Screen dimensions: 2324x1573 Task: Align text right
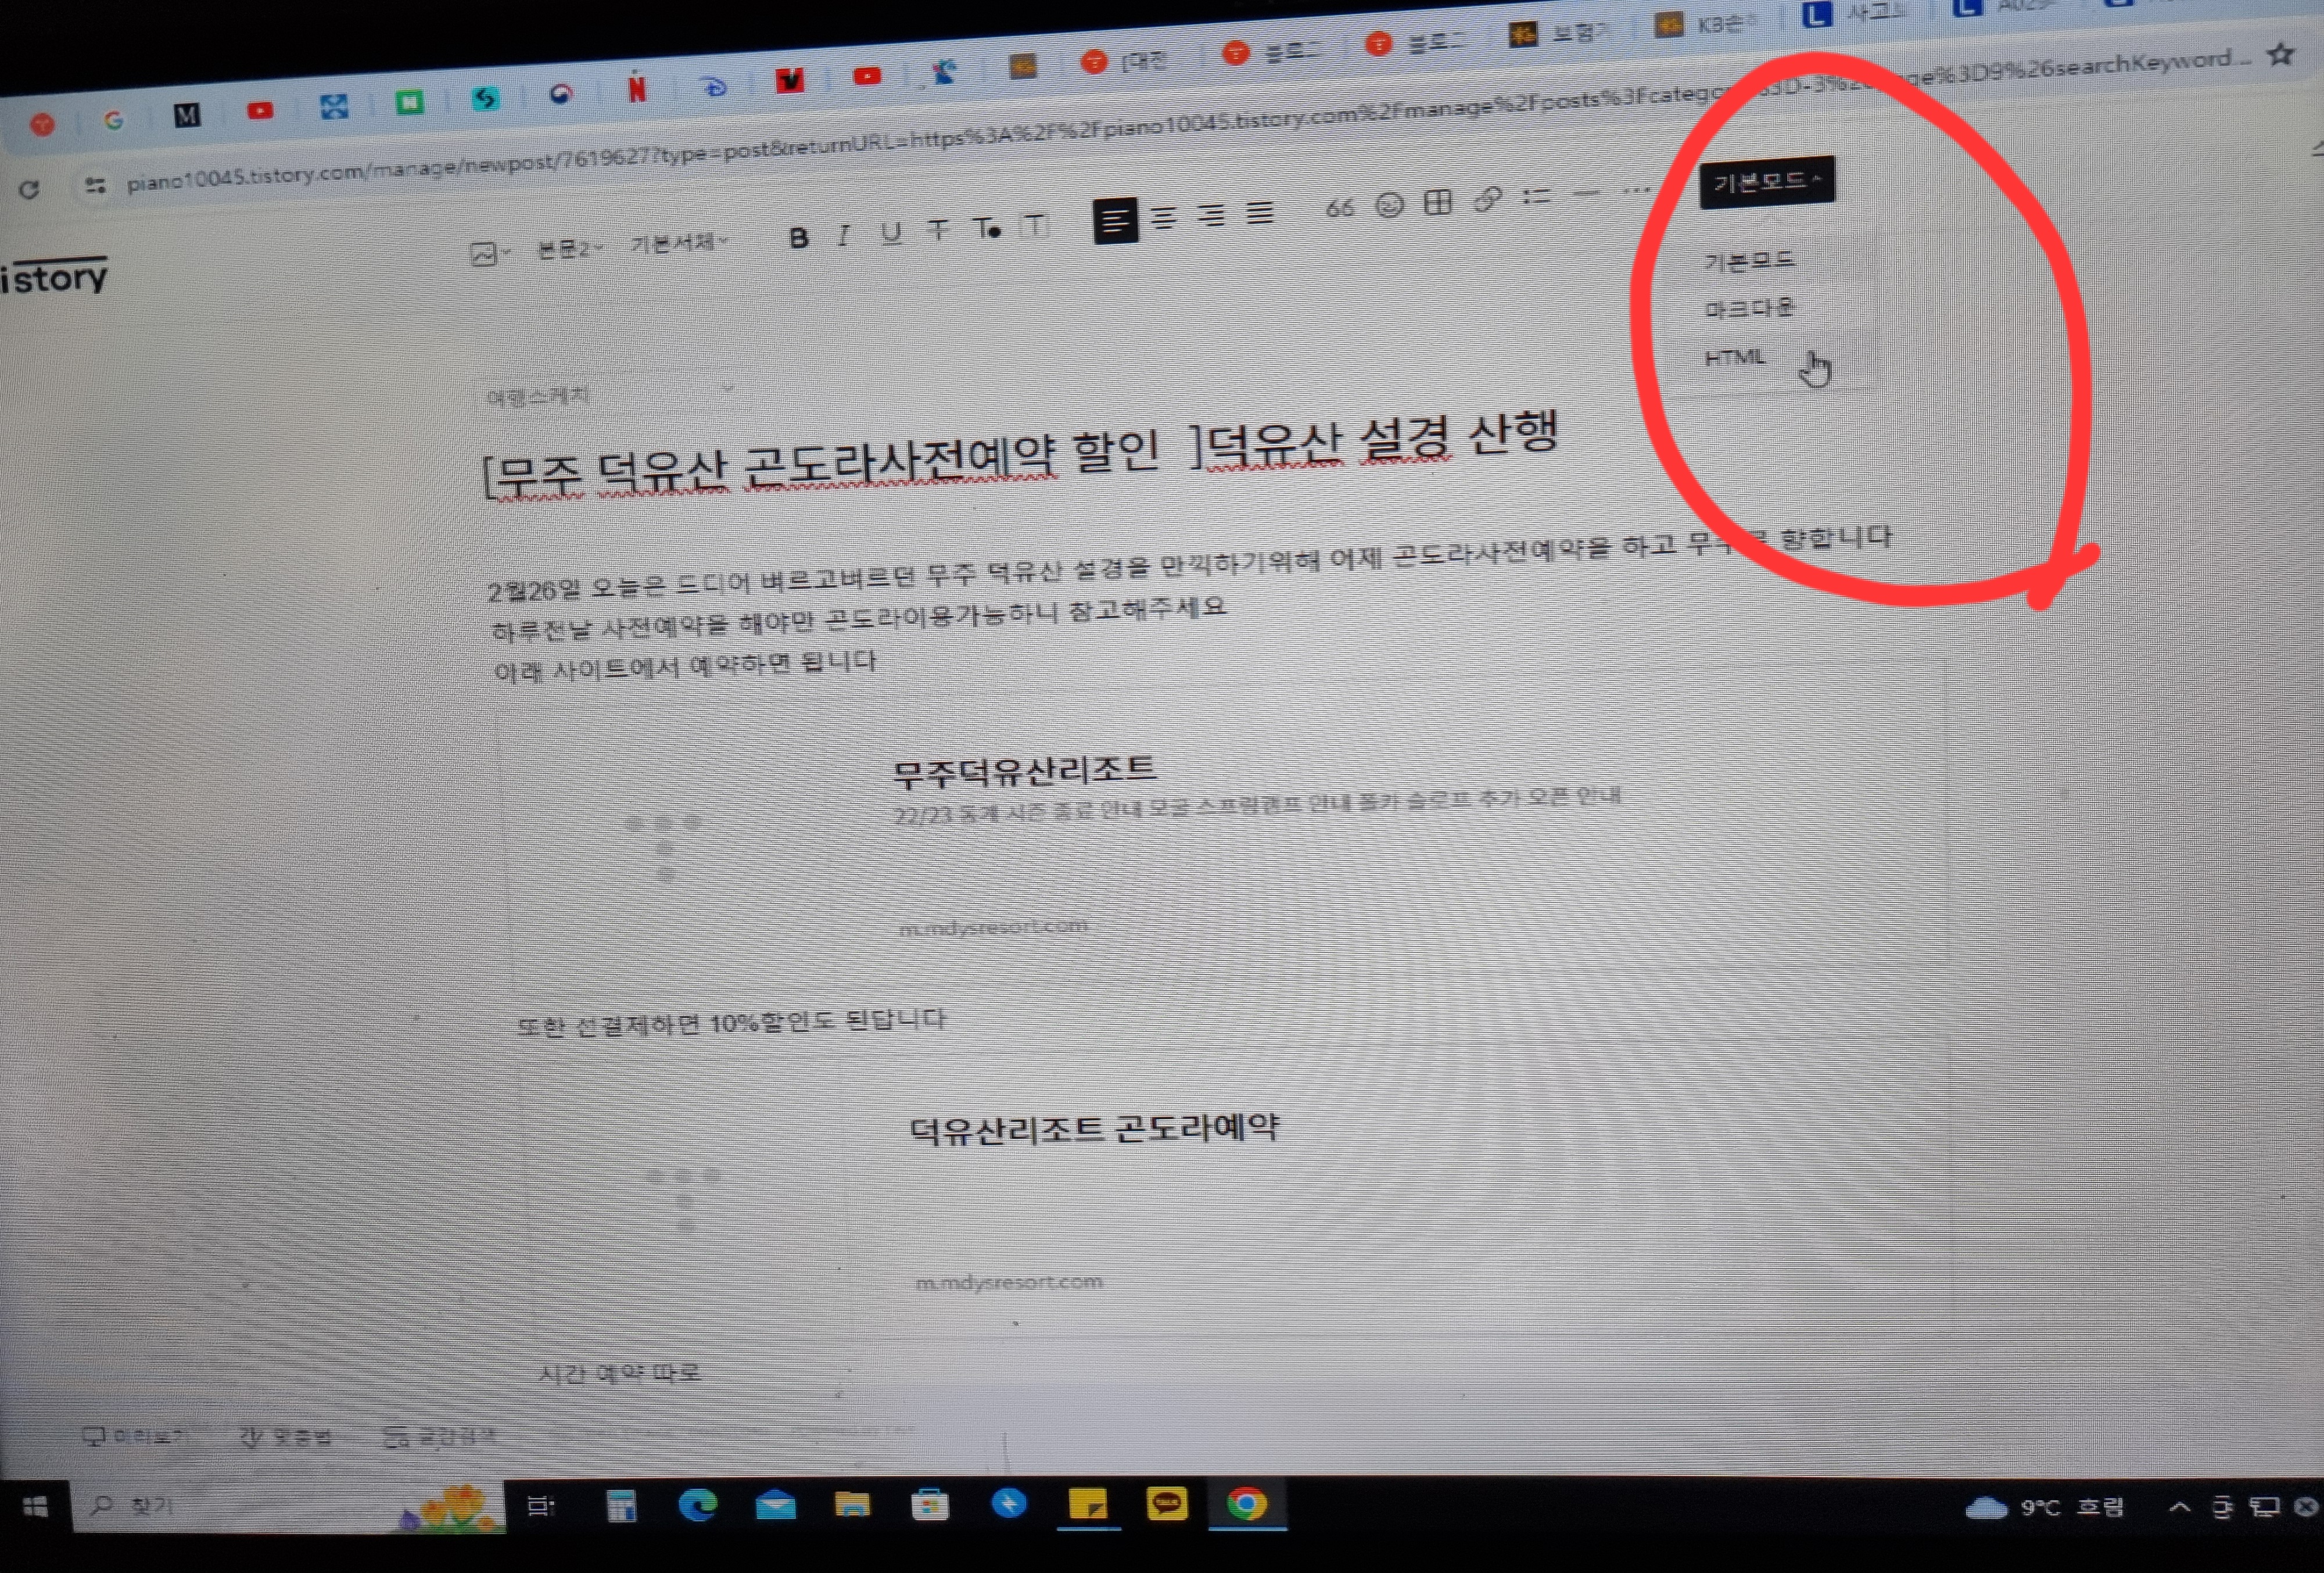click(1211, 215)
